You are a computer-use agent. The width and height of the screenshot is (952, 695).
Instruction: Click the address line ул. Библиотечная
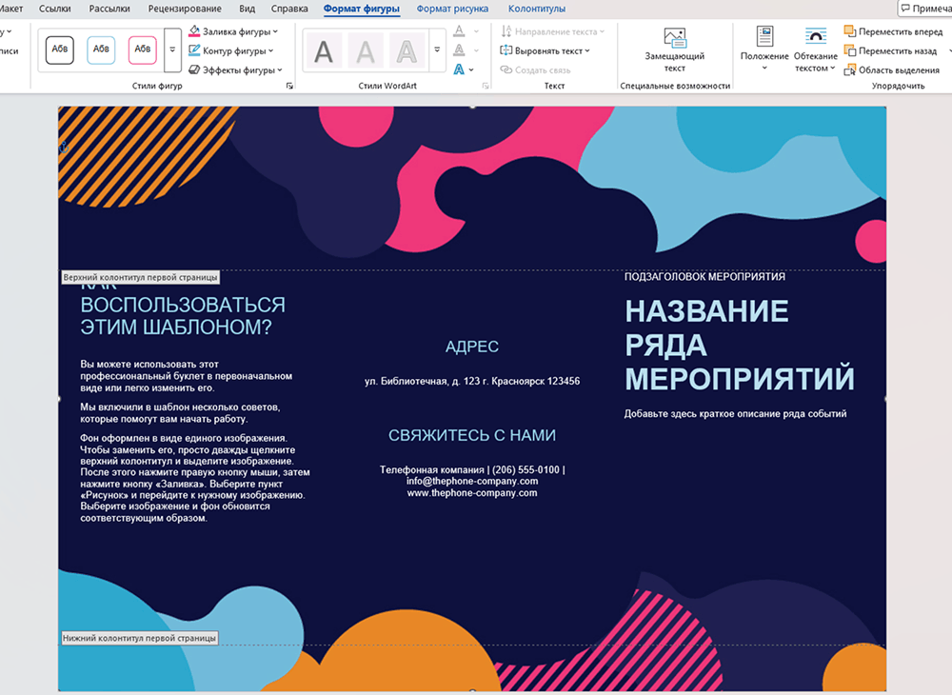click(x=472, y=381)
